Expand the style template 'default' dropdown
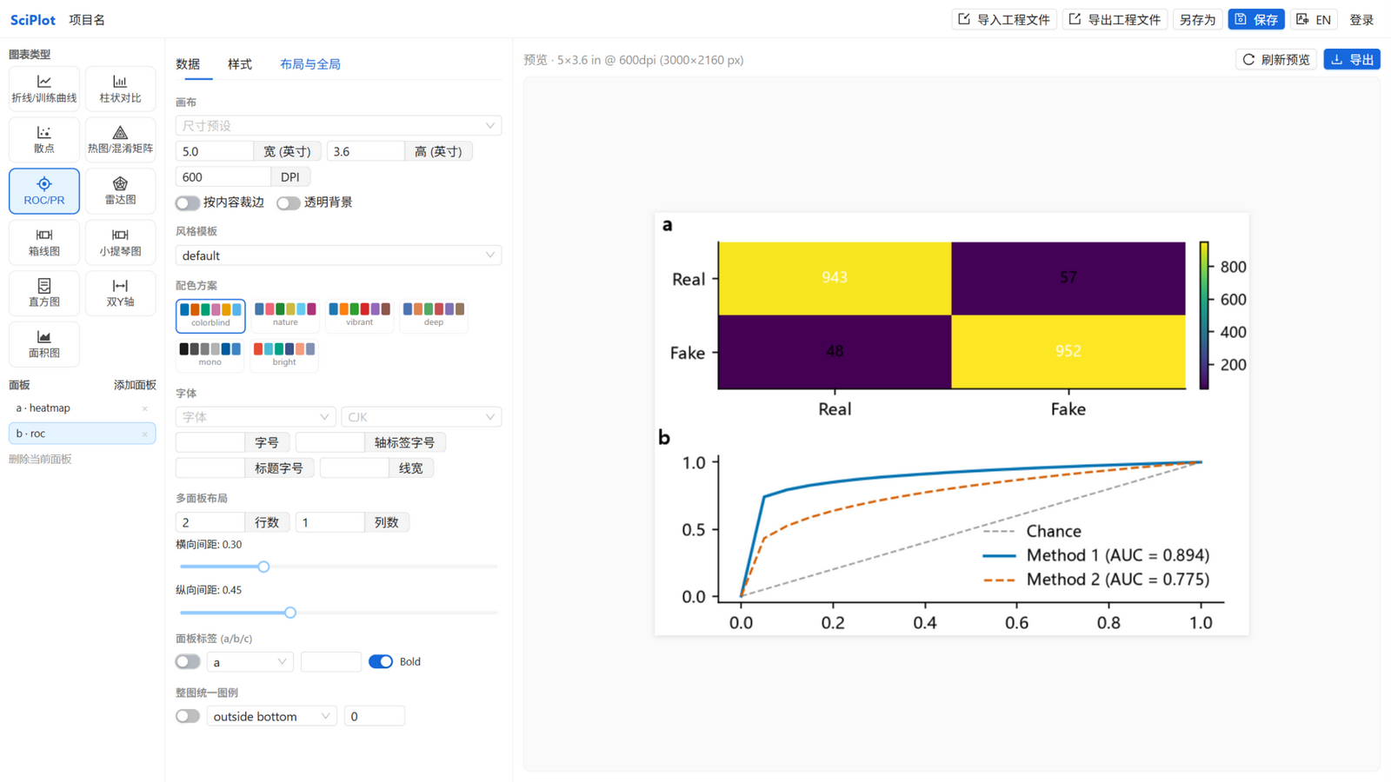The height and width of the screenshot is (782, 1391). [338, 255]
